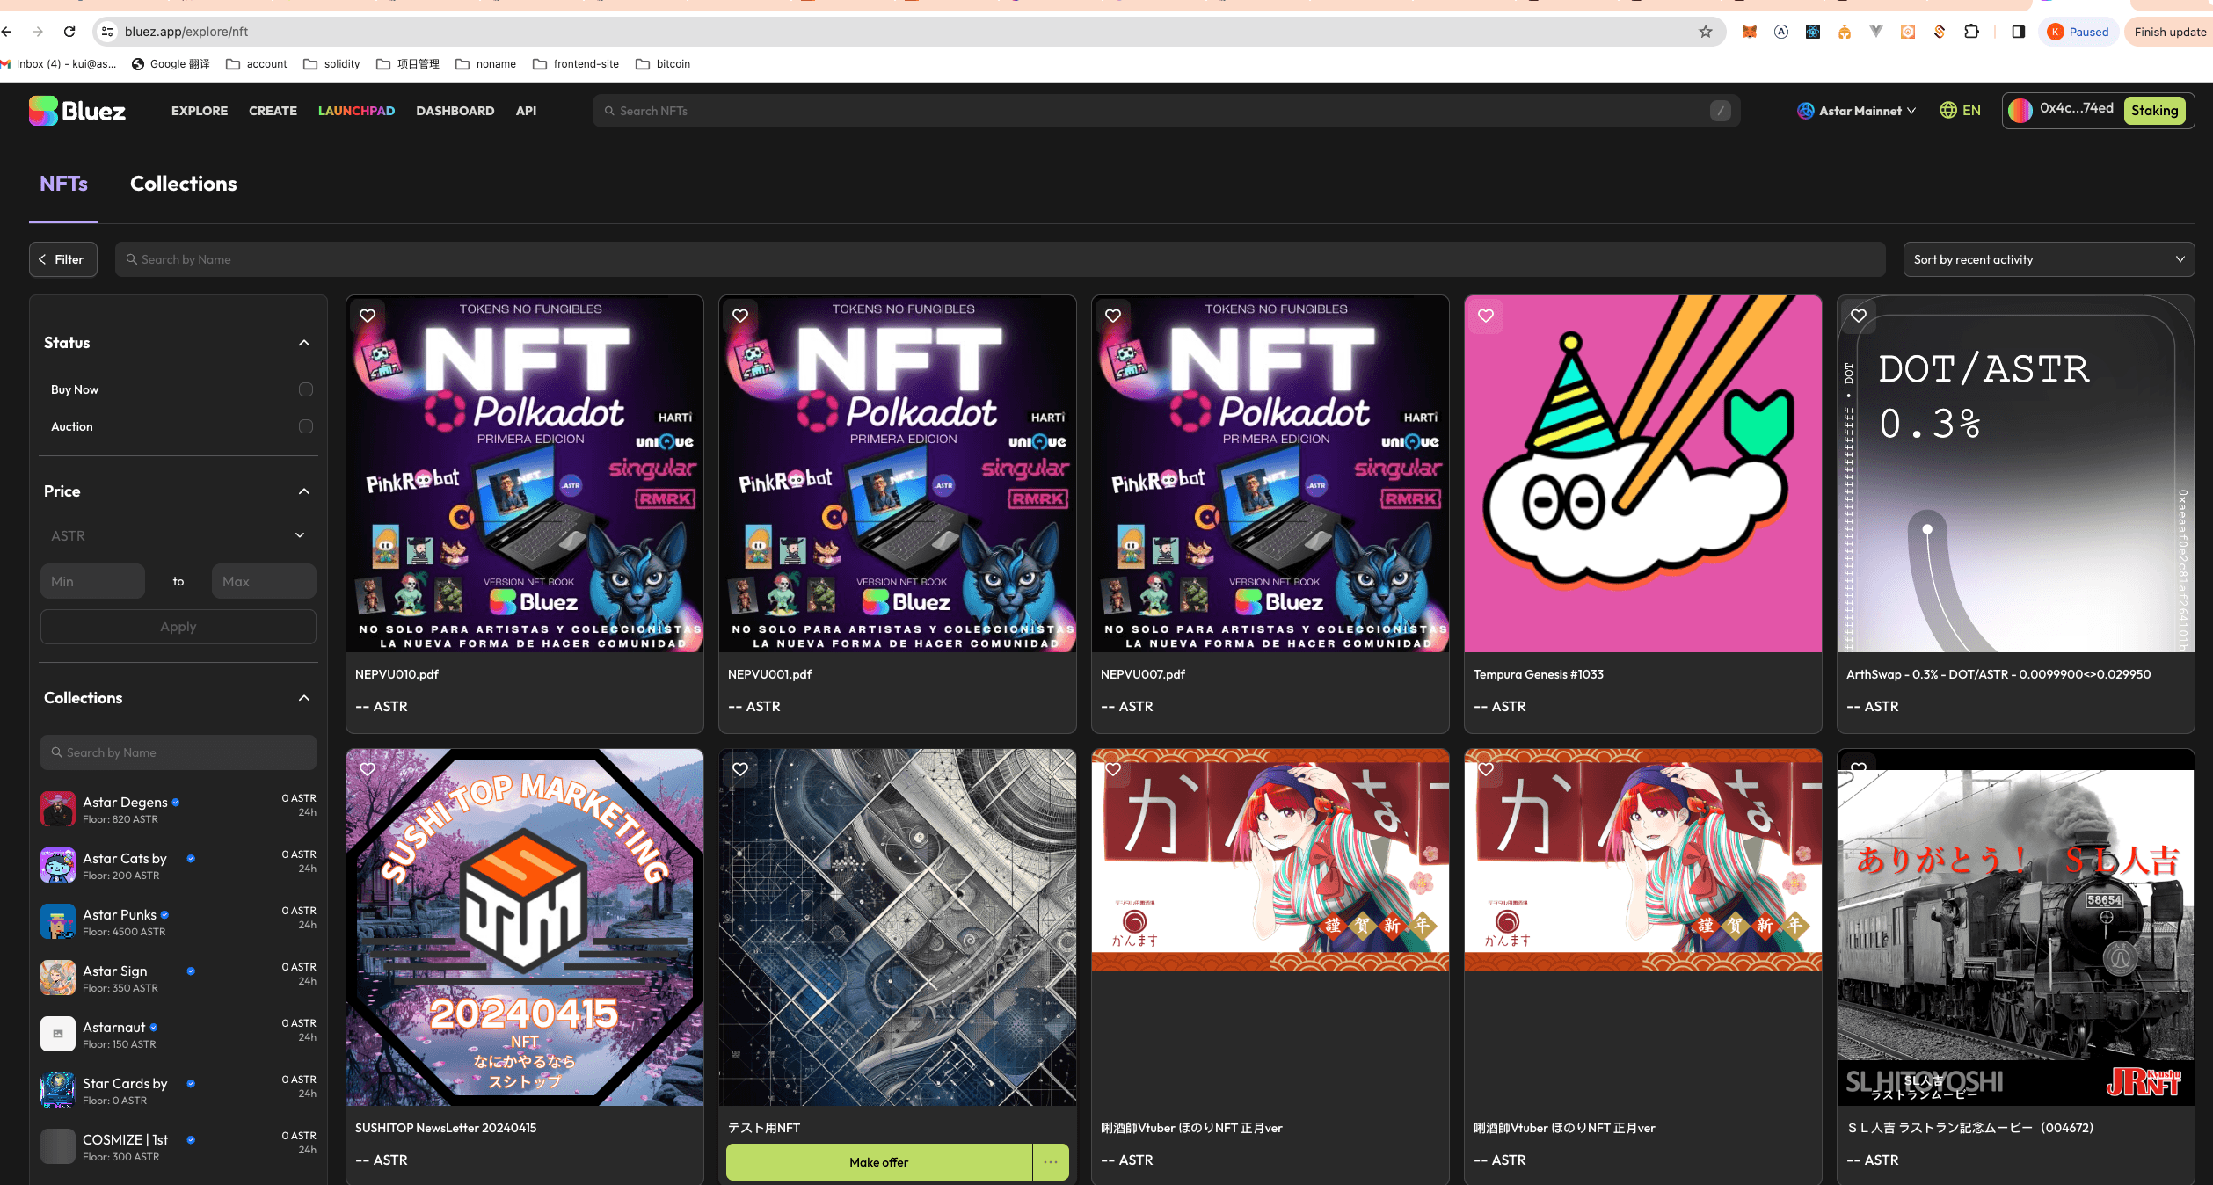Toggle the browser side panel icon
The width and height of the screenshot is (2213, 1185).
coord(2019,32)
